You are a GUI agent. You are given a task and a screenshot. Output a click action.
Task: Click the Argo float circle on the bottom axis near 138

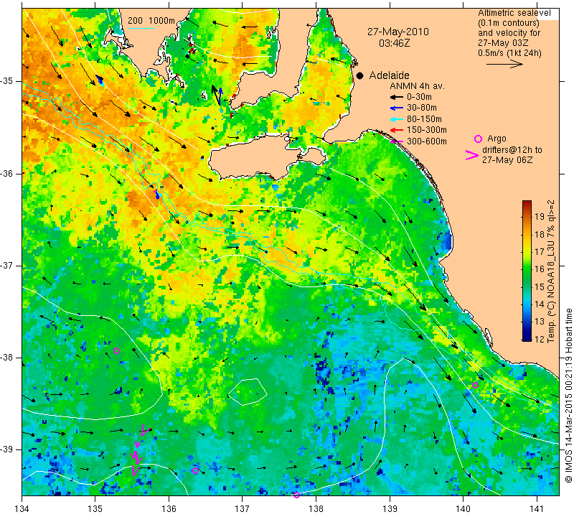296,495
